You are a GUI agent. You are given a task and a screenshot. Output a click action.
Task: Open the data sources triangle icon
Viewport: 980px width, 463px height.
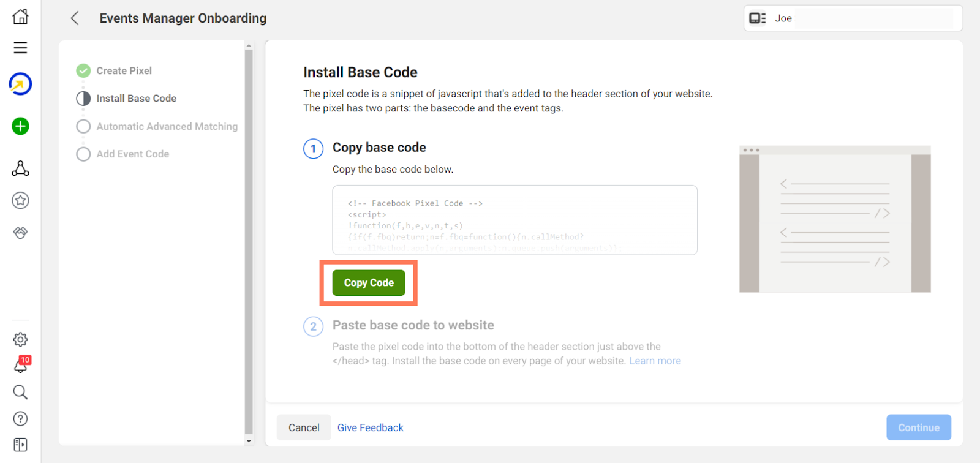[20, 168]
